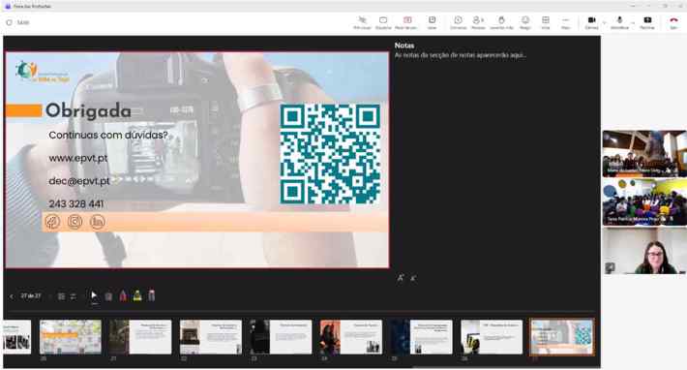Decrease notes font size

(x=413, y=277)
